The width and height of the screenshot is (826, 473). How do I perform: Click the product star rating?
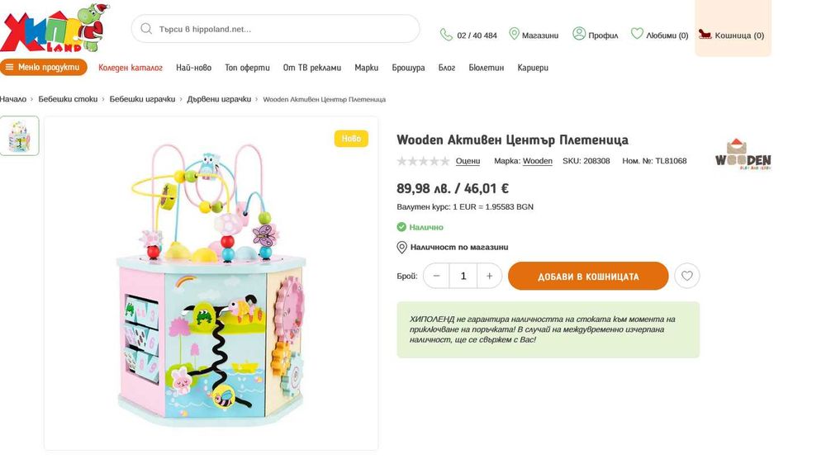click(423, 161)
